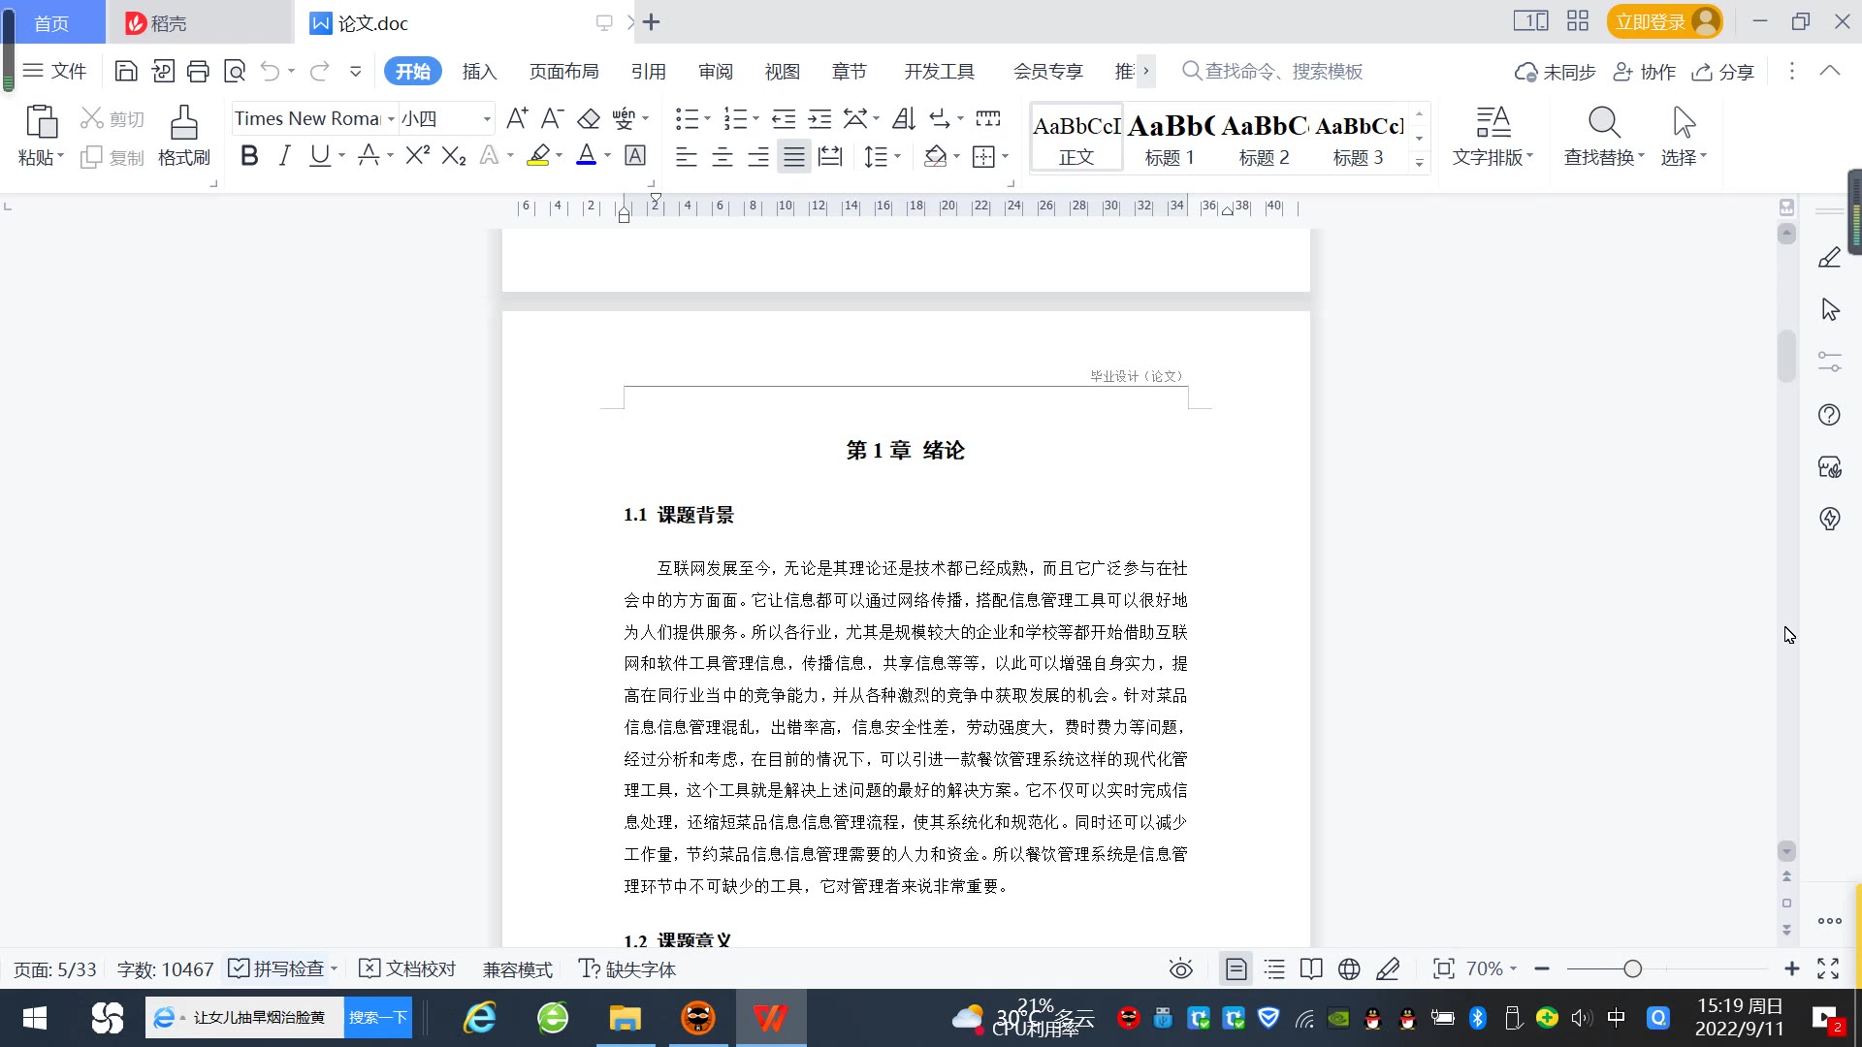
Task: Switch to web layout globe icon
Action: coord(1349,968)
